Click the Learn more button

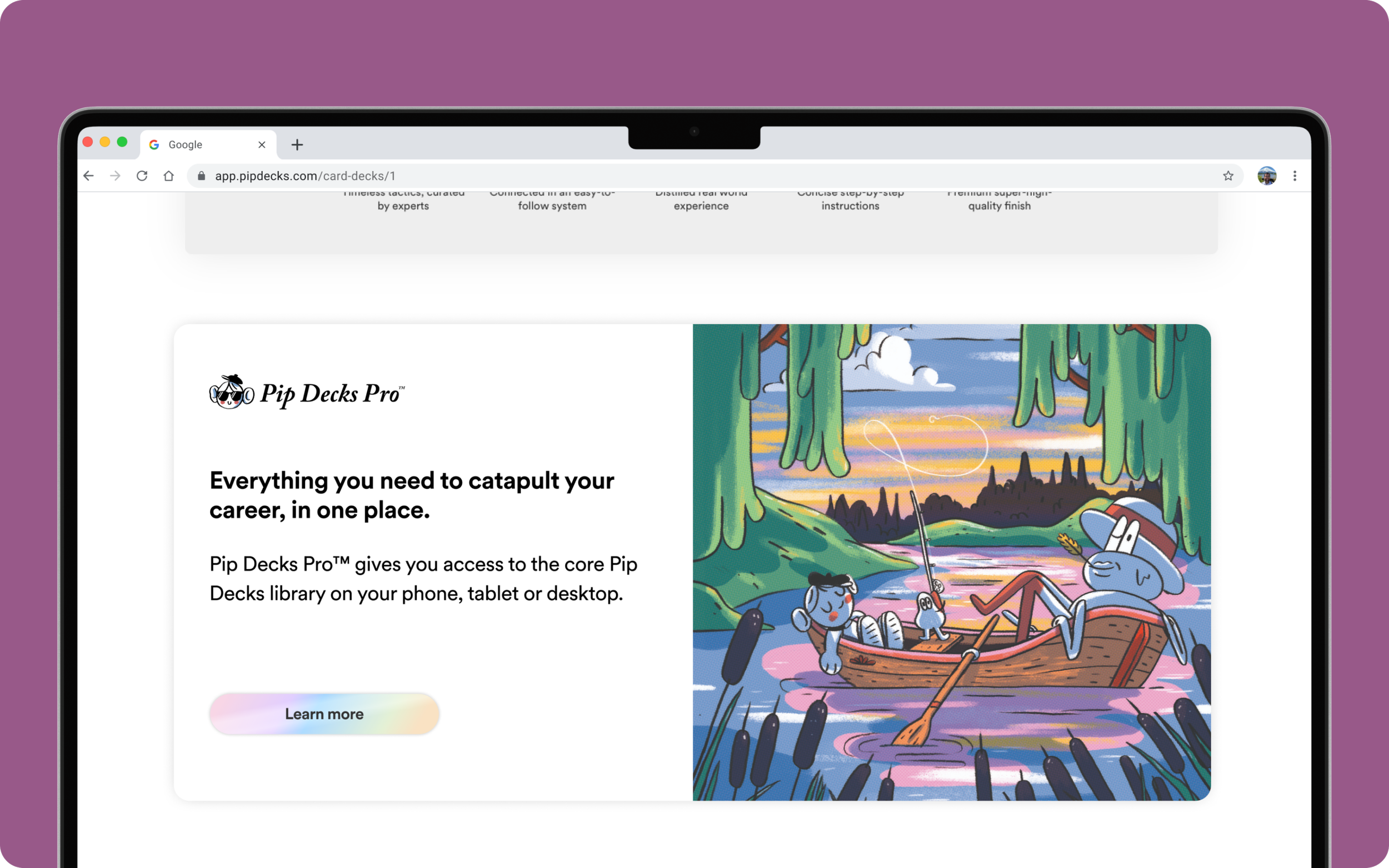pyautogui.click(x=324, y=714)
